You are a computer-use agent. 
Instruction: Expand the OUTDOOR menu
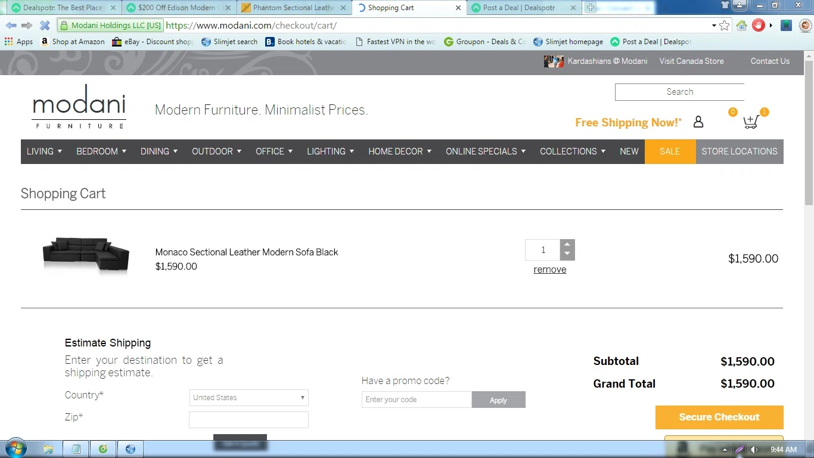click(216, 151)
